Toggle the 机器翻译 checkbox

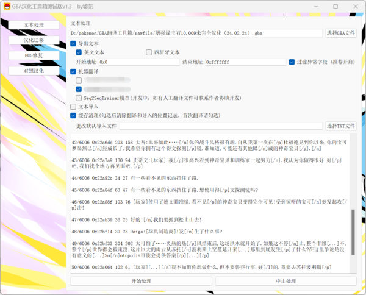[x=74, y=71]
